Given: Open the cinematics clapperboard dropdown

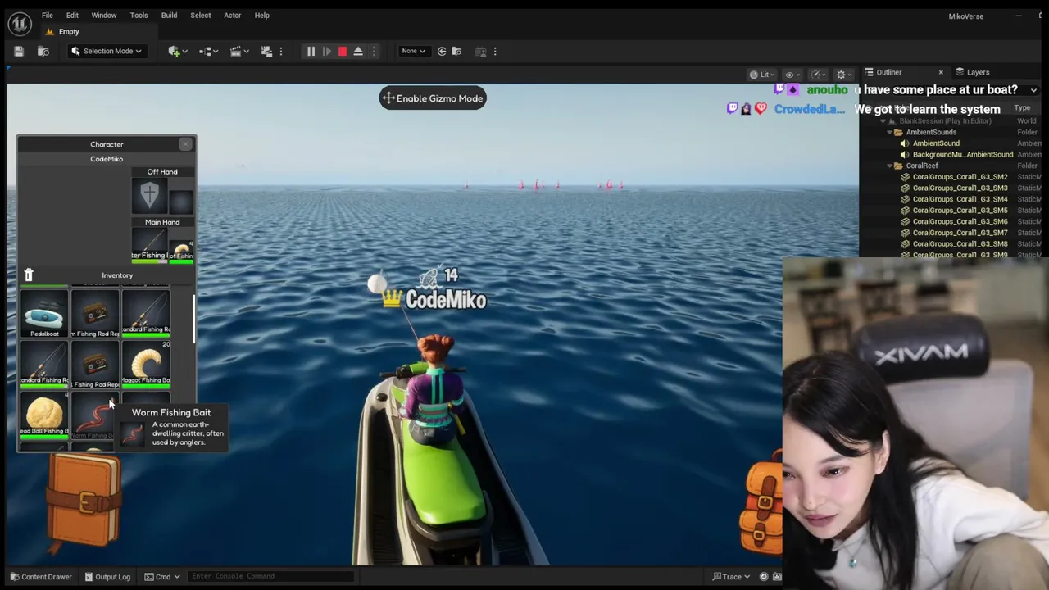Looking at the screenshot, I should point(240,52).
